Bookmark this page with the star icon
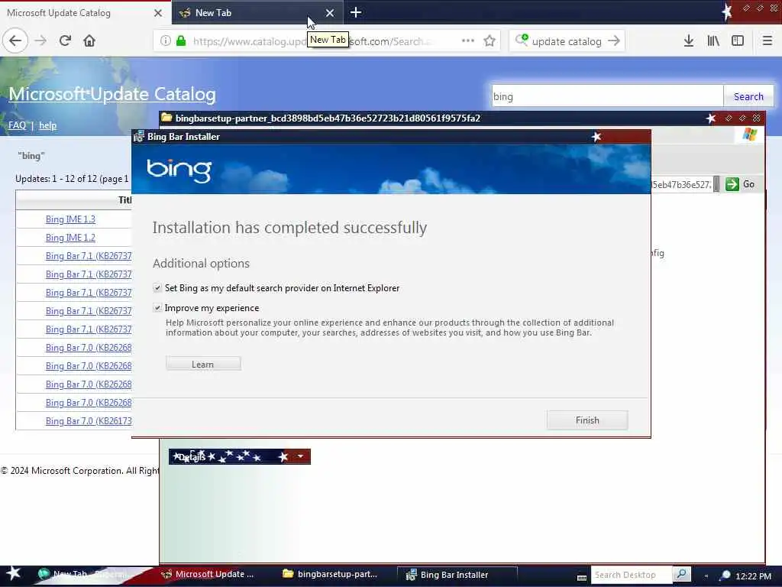 tap(490, 41)
